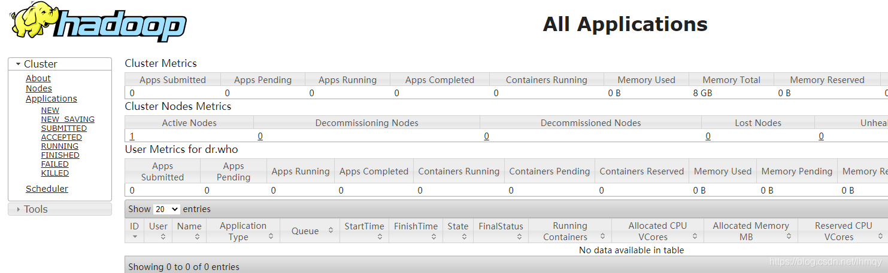This screenshot has width=888, height=273.
Task: Sort table by Allocated Memory MB column
Action: click(x=750, y=231)
